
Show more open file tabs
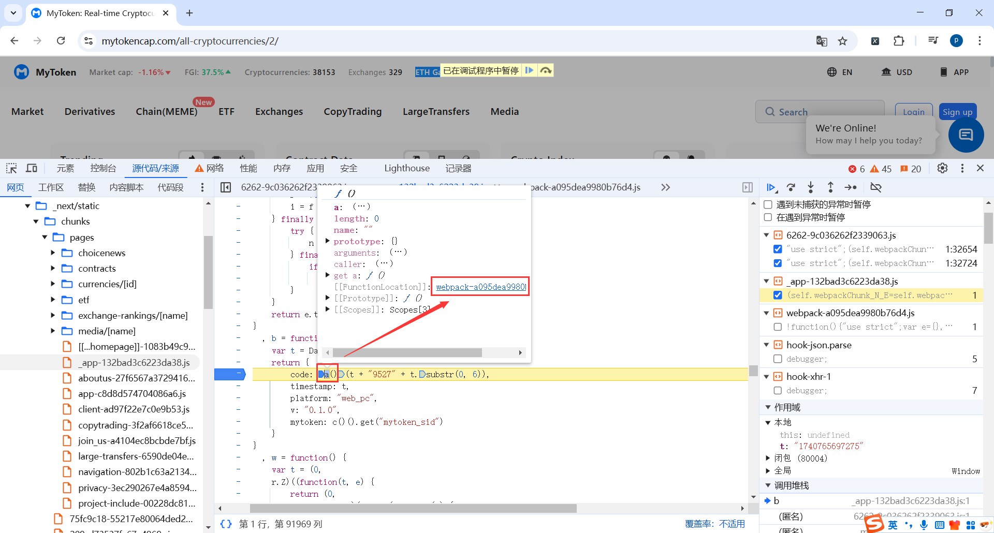[x=666, y=187]
